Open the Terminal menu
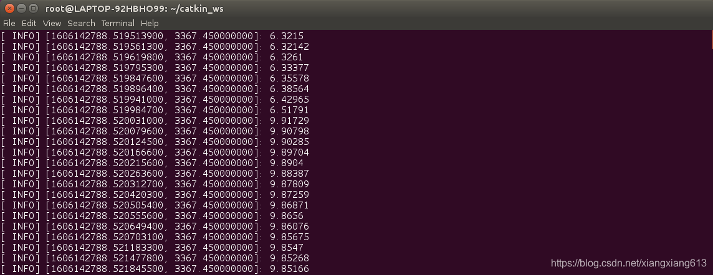The height and width of the screenshot is (275, 713). point(118,23)
